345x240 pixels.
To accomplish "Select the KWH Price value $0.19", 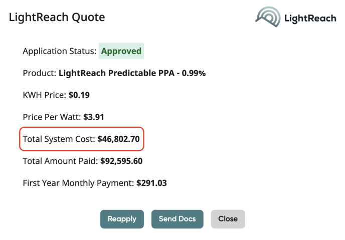I will (x=79, y=95).
